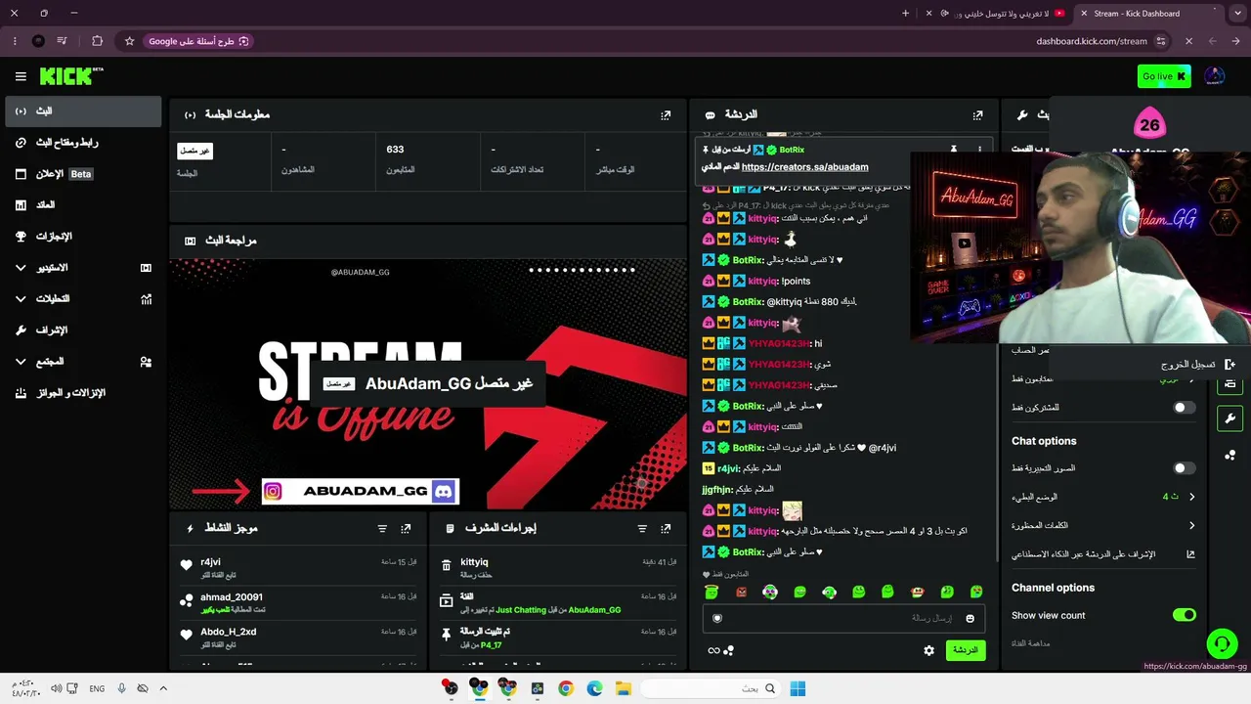Open Microsoft Edge from the taskbar
The image size is (1251, 704).
[x=594, y=688]
